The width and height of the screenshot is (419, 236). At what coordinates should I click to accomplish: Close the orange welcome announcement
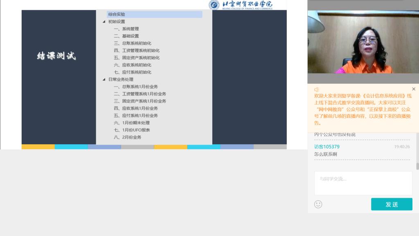(x=413, y=89)
